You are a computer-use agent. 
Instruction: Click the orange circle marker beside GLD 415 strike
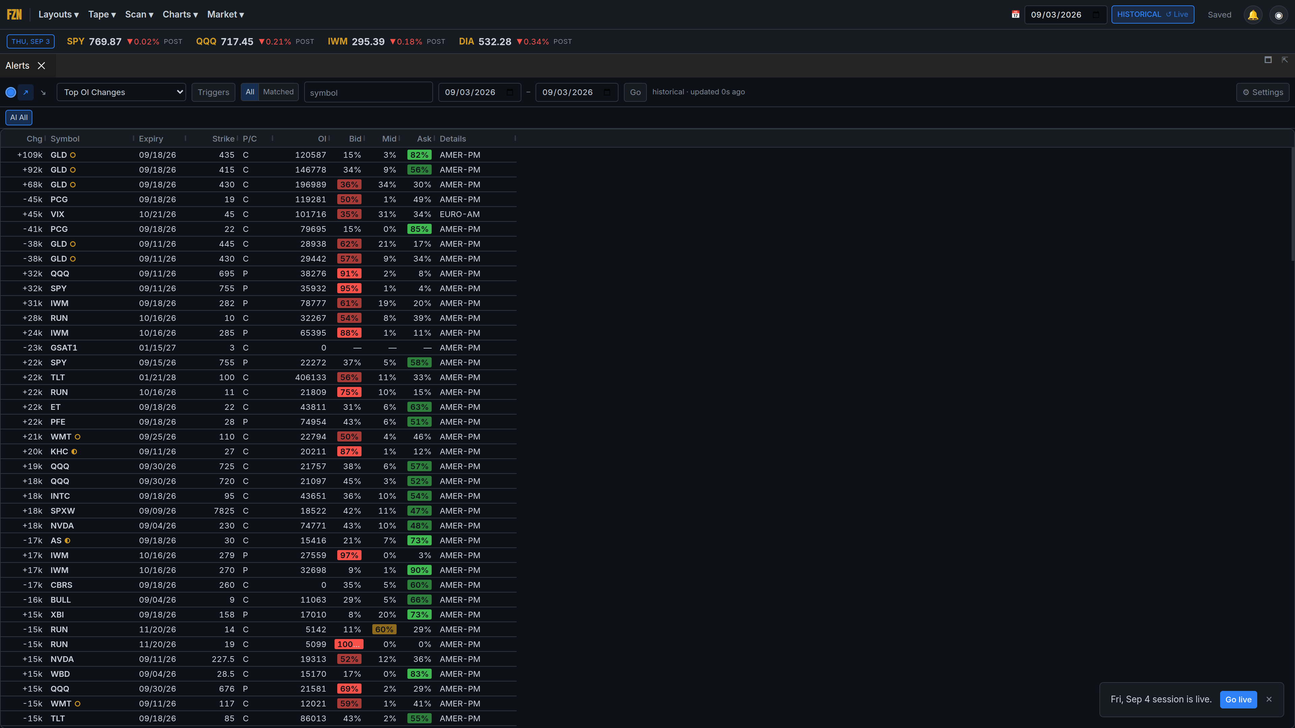click(73, 170)
